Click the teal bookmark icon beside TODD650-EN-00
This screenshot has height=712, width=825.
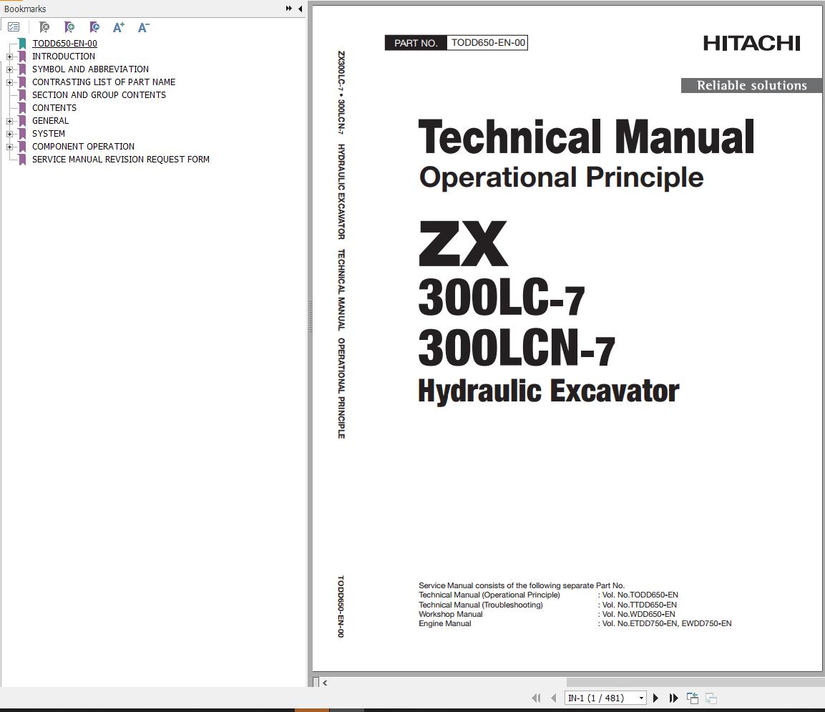(x=22, y=43)
